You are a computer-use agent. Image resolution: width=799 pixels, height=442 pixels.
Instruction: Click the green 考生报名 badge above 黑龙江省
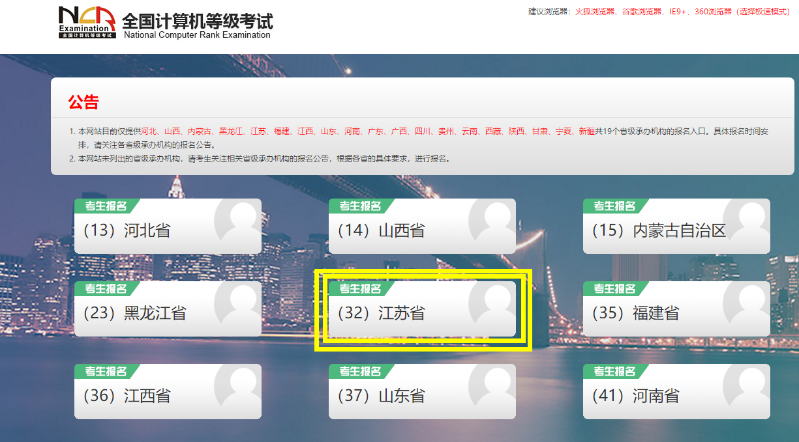106,288
